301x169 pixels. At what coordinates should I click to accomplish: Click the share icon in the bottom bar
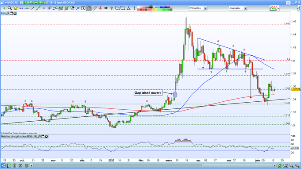(3, 165)
